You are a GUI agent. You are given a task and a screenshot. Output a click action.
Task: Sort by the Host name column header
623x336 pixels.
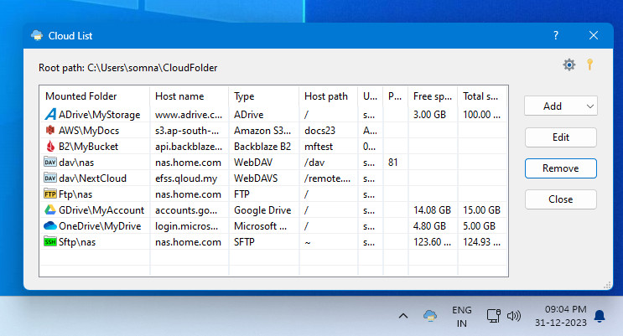(x=189, y=96)
